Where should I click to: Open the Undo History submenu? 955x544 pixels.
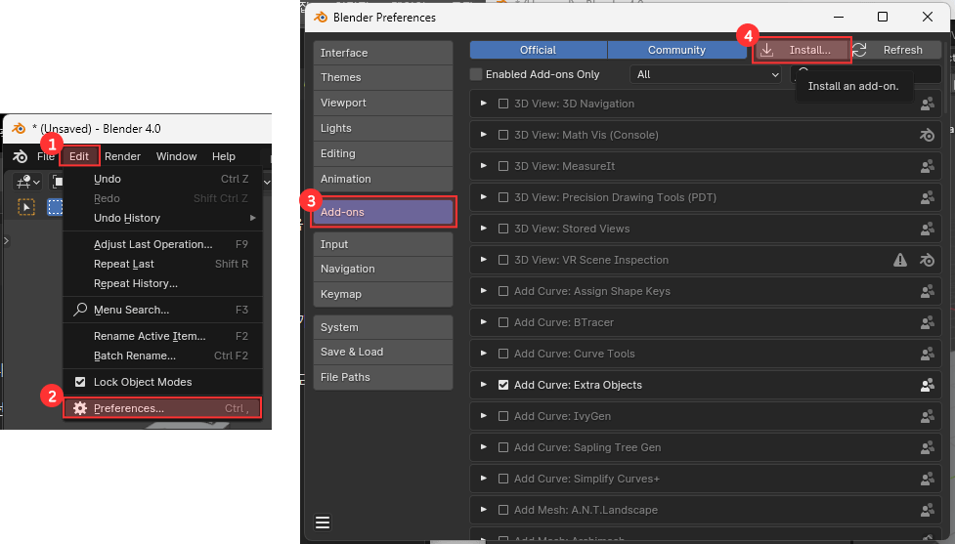pyautogui.click(x=162, y=218)
